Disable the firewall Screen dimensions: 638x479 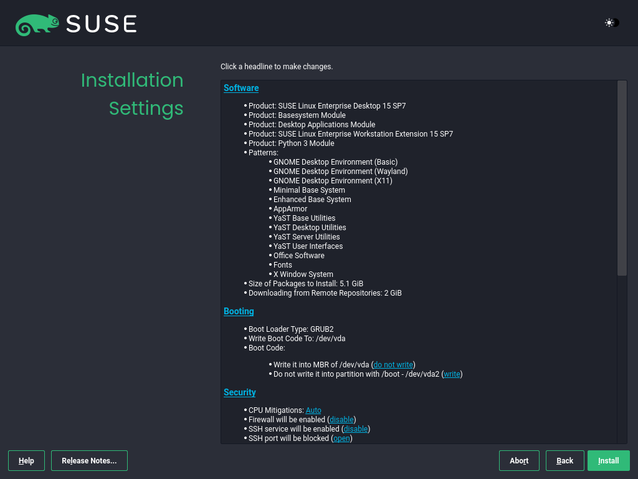click(341, 419)
